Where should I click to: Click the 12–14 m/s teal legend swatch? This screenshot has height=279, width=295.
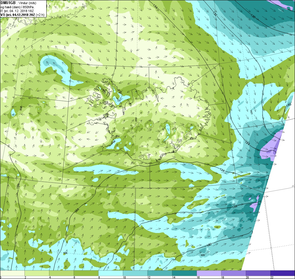[160, 273]
